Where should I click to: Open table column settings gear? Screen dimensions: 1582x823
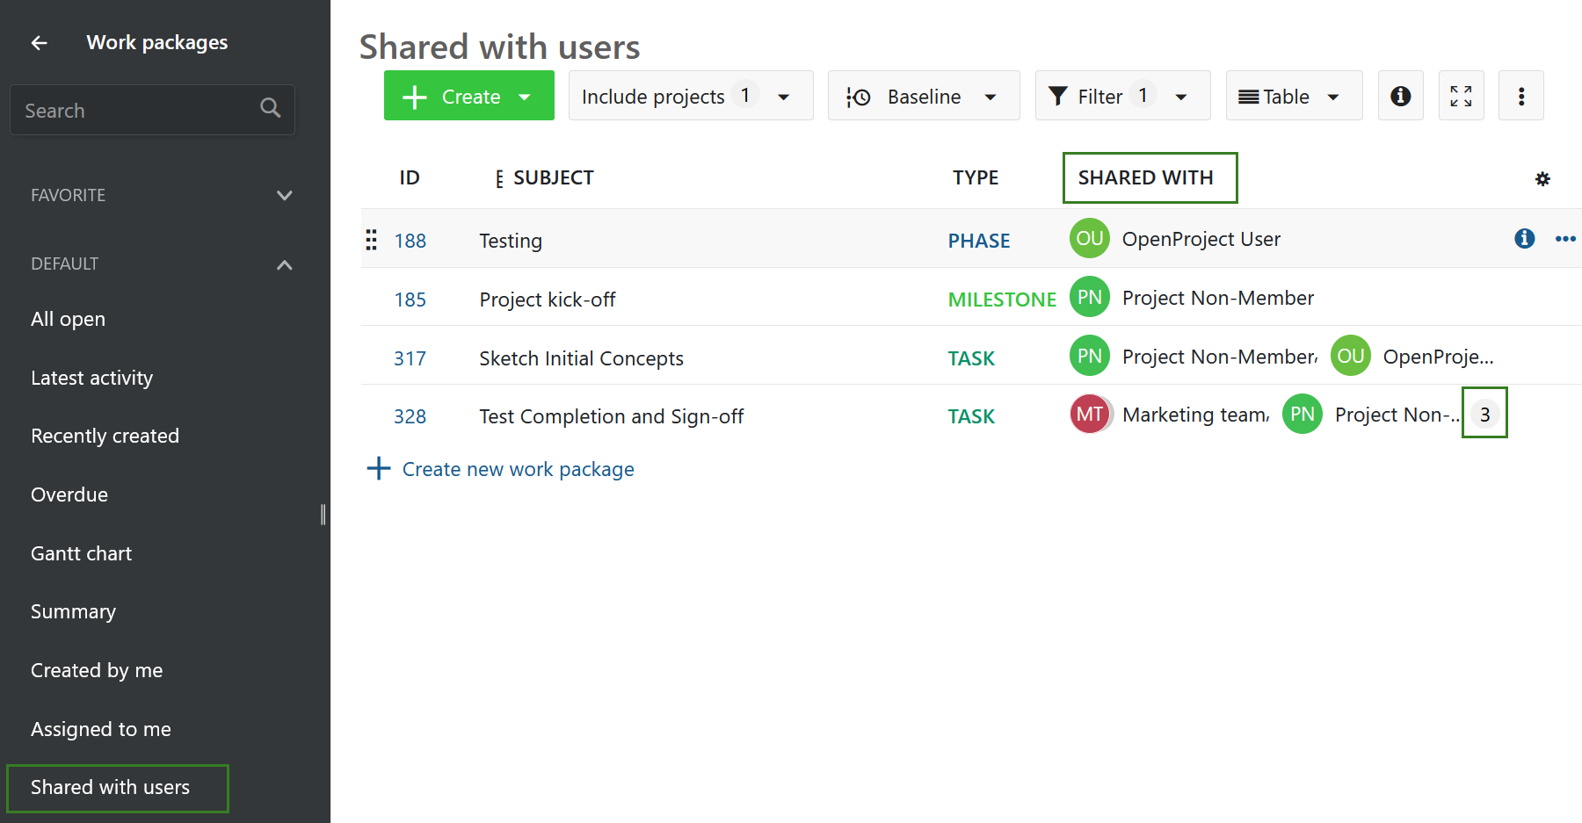(x=1542, y=179)
